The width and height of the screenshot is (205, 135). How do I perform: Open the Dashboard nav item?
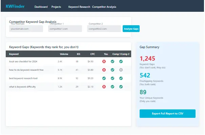click(x=41, y=7)
